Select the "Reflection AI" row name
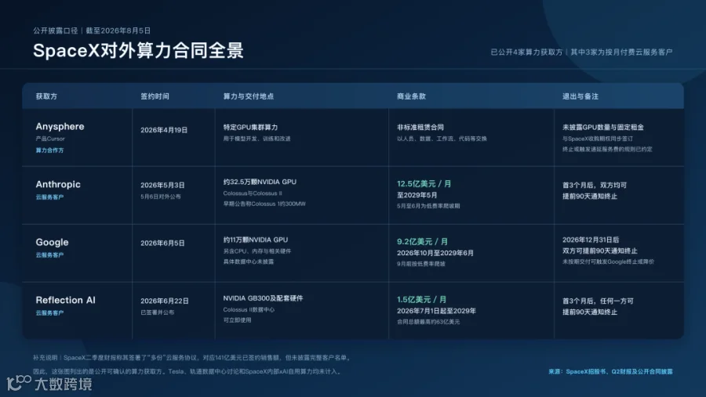 click(x=66, y=300)
